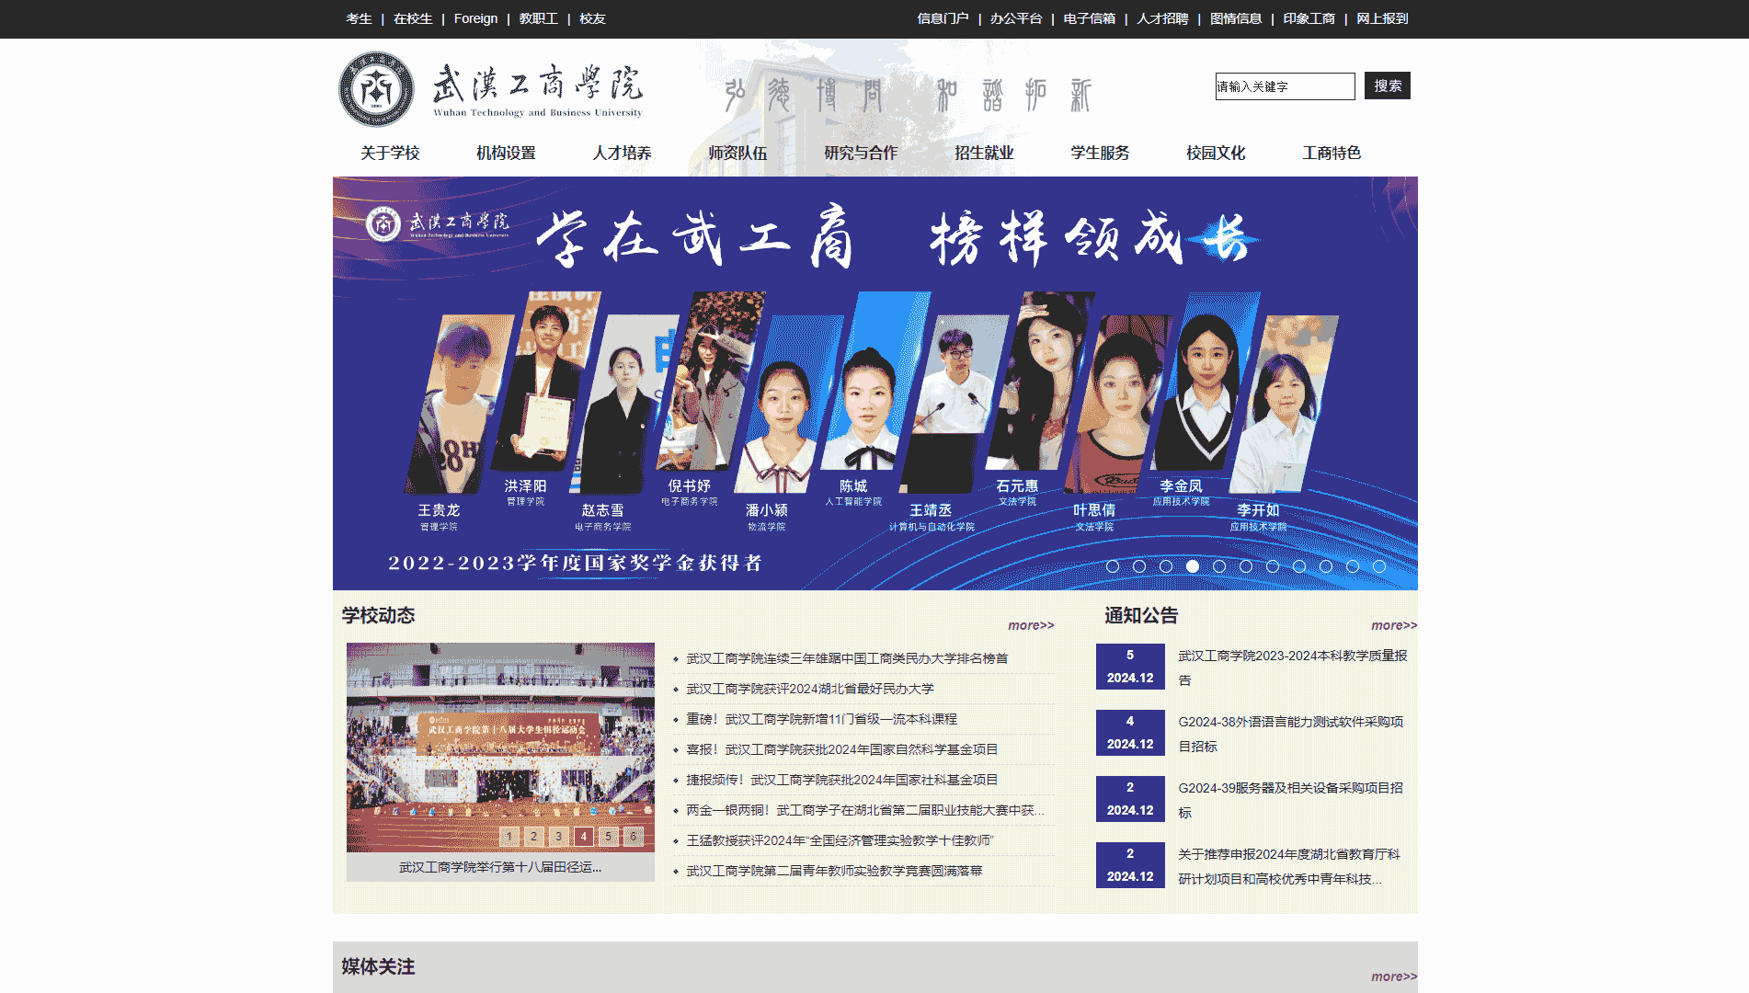Screen dimensions: 1749x993
Task: Open more>> for 学校动态 news
Action: point(1031,625)
